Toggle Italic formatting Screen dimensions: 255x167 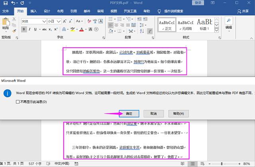click(29, 29)
